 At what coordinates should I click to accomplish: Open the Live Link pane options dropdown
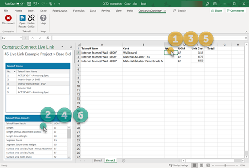[x=62, y=47]
